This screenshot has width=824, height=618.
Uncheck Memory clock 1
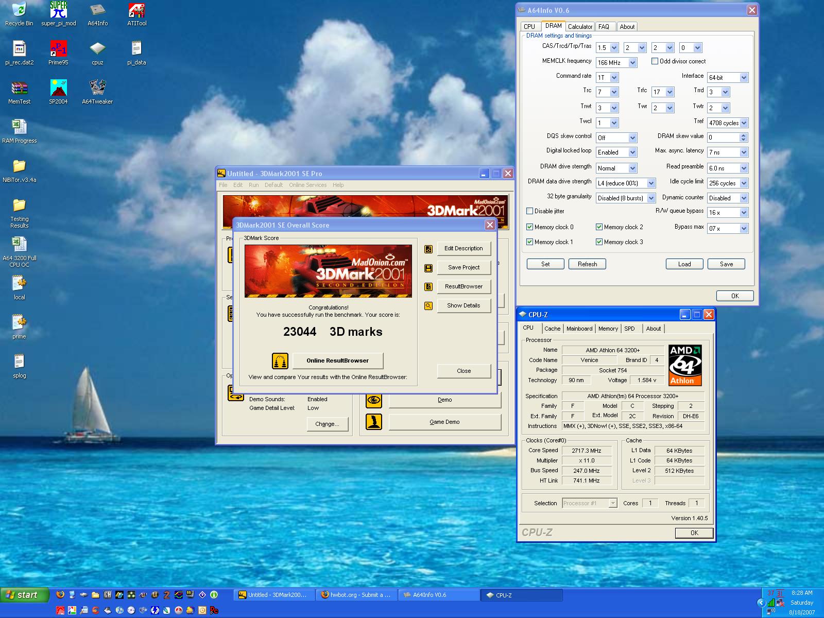tap(529, 242)
